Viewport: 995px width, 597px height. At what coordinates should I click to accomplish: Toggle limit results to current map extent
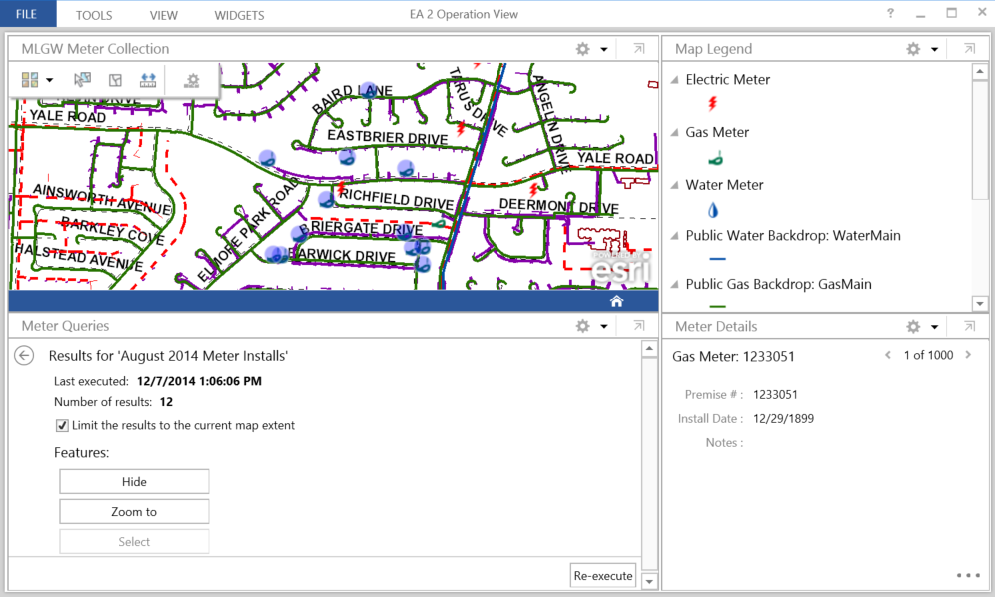(x=62, y=425)
